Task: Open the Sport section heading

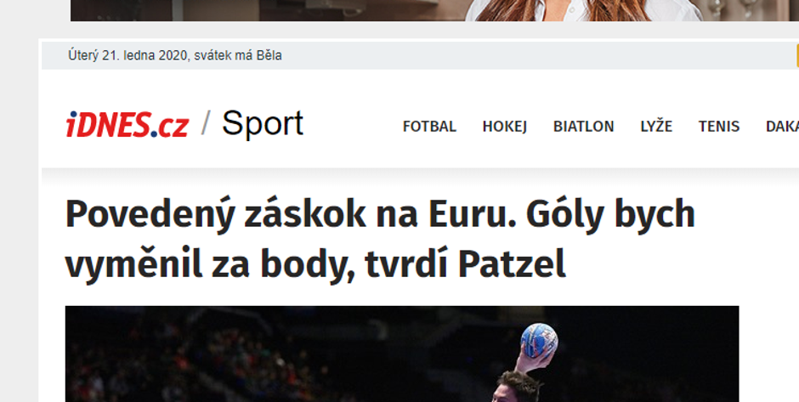Action: tap(263, 124)
